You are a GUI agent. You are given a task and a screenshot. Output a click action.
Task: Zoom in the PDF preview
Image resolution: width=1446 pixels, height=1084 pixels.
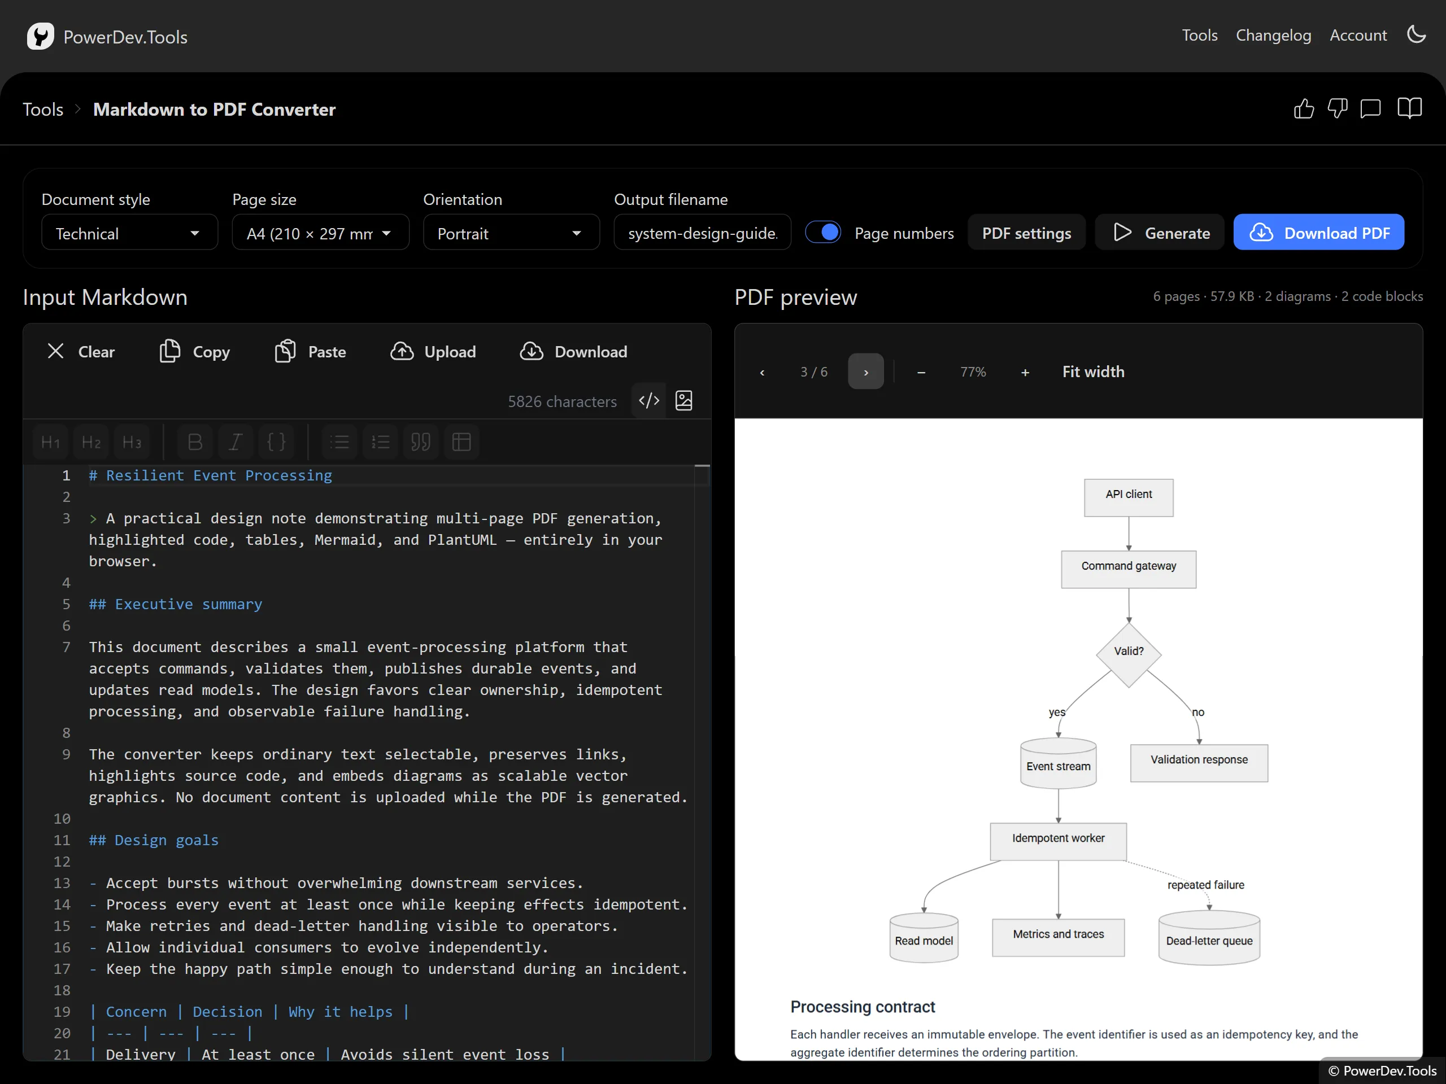(1025, 372)
